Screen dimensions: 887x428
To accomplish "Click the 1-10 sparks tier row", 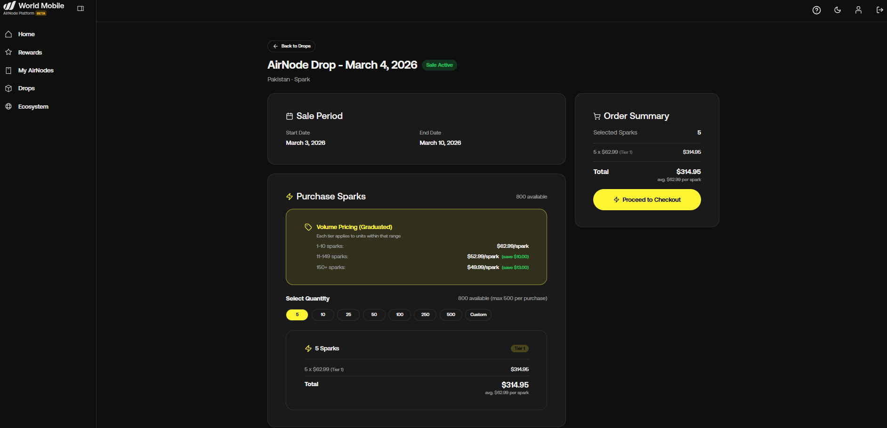I will pyautogui.click(x=422, y=246).
